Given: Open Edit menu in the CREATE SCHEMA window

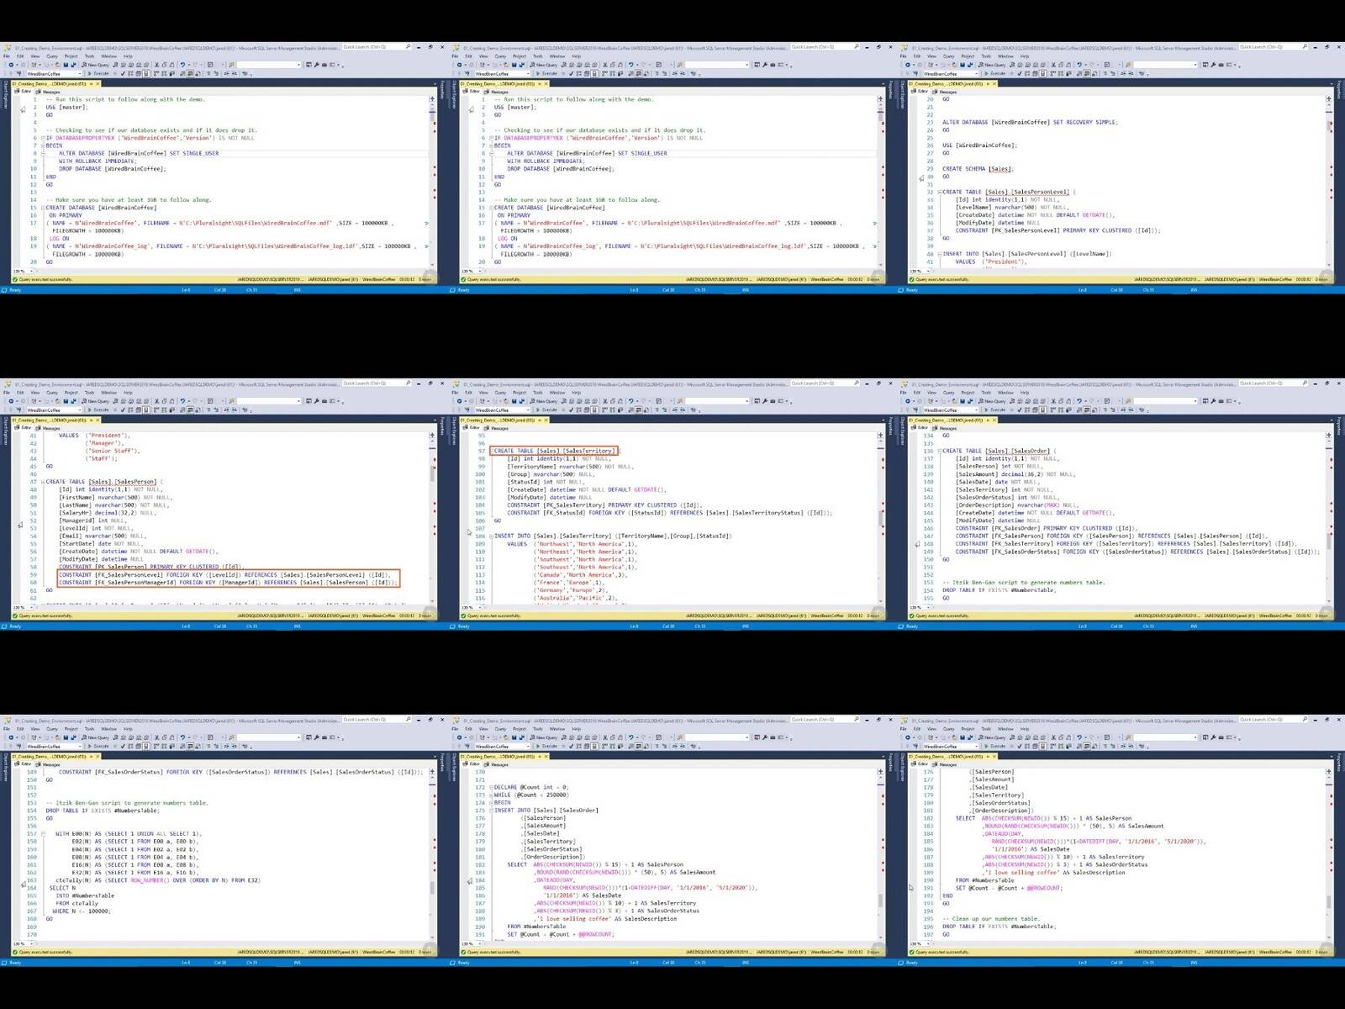Looking at the screenshot, I should pyautogui.click(x=917, y=56).
